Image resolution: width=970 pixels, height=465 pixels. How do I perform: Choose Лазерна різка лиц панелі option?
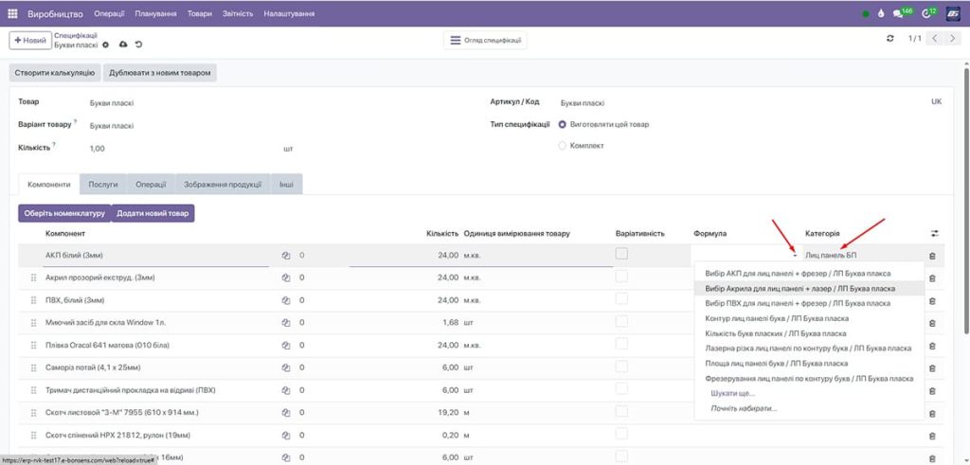tap(809, 349)
